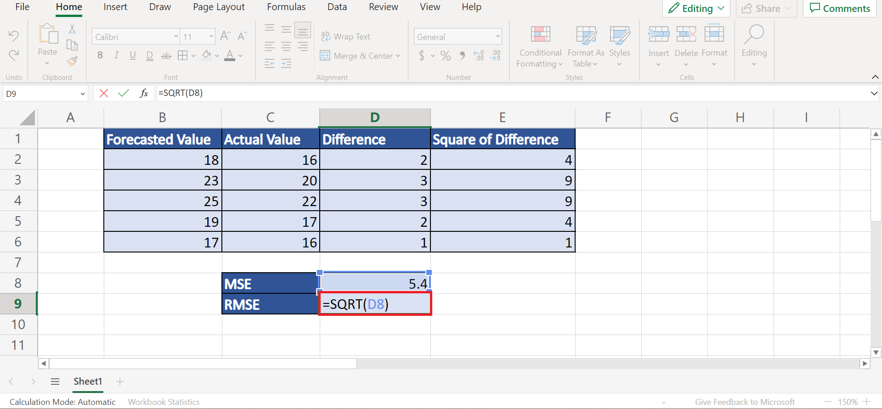
Task: Apply the Comma Style format
Action: pos(462,56)
